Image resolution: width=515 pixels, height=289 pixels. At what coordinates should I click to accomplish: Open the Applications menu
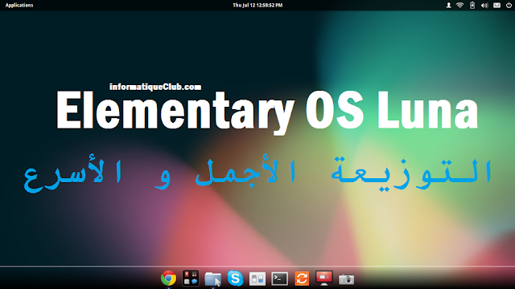point(19,6)
